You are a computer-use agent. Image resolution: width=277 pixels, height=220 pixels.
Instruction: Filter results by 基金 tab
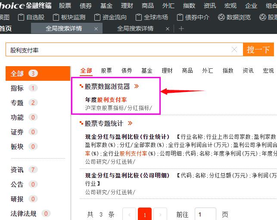[x=147, y=70]
